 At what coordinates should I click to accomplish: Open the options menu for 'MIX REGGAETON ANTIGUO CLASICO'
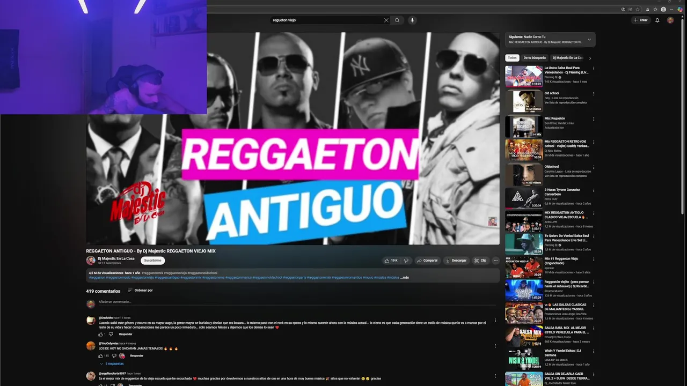pyautogui.click(x=594, y=214)
